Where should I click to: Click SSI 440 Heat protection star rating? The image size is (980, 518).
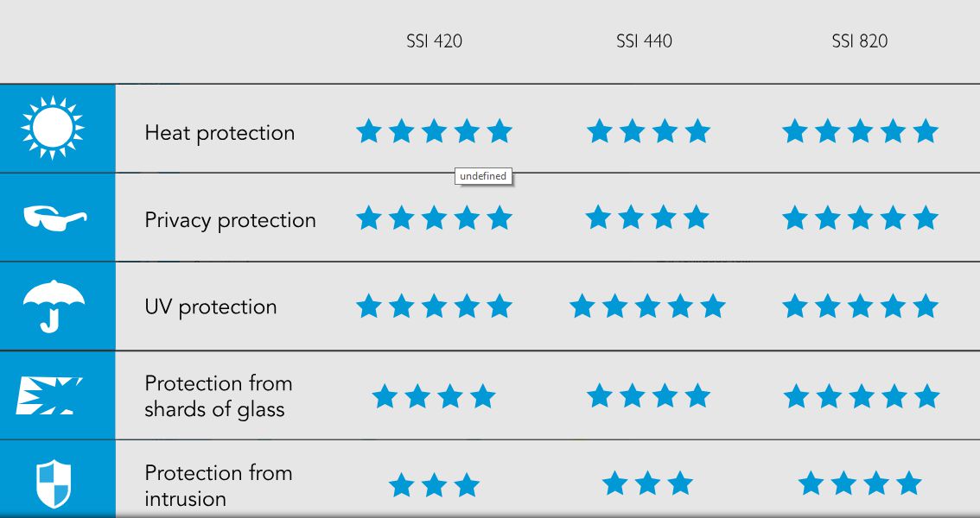pos(648,131)
